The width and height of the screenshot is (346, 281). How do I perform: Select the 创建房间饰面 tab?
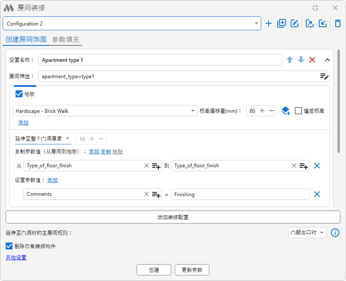click(x=26, y=39)
